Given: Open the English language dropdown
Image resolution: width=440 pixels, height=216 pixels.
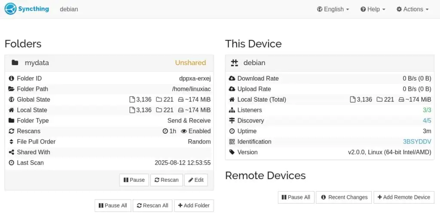Looking at the screenshot, I should tap(333, 9).
